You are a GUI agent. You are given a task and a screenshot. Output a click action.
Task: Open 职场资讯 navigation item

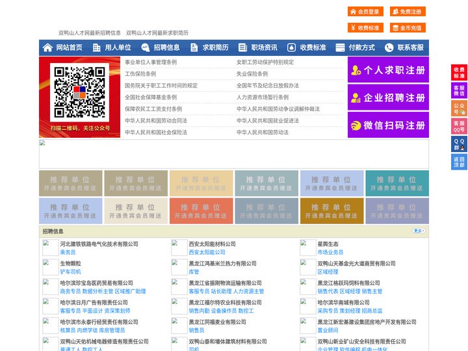(264, 47)
